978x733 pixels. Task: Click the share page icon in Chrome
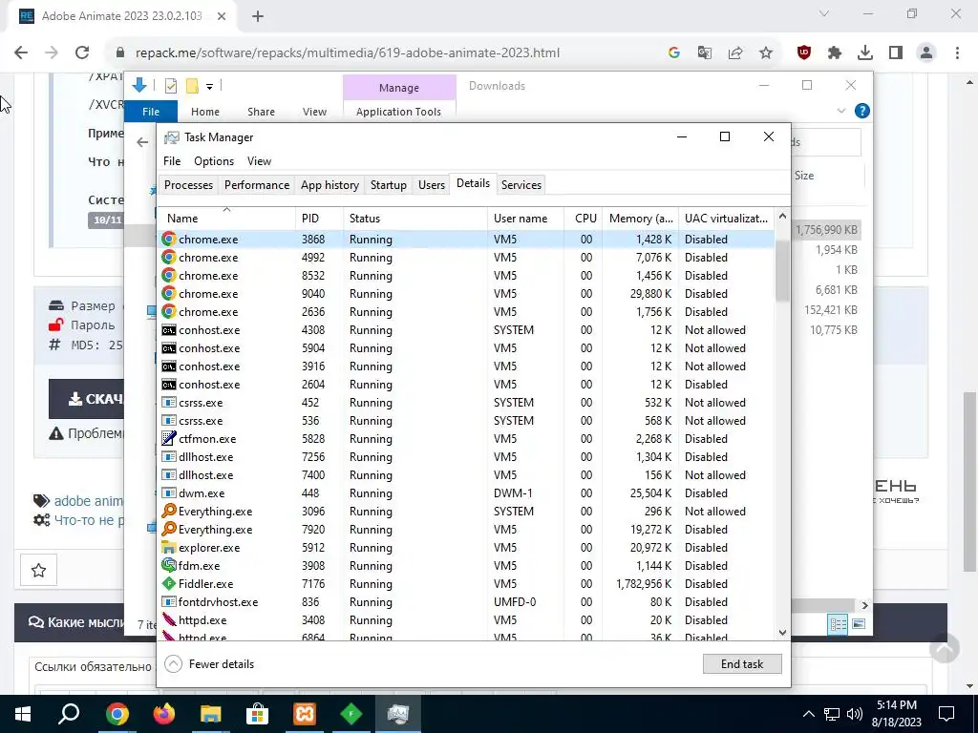[x=735, y=53]
